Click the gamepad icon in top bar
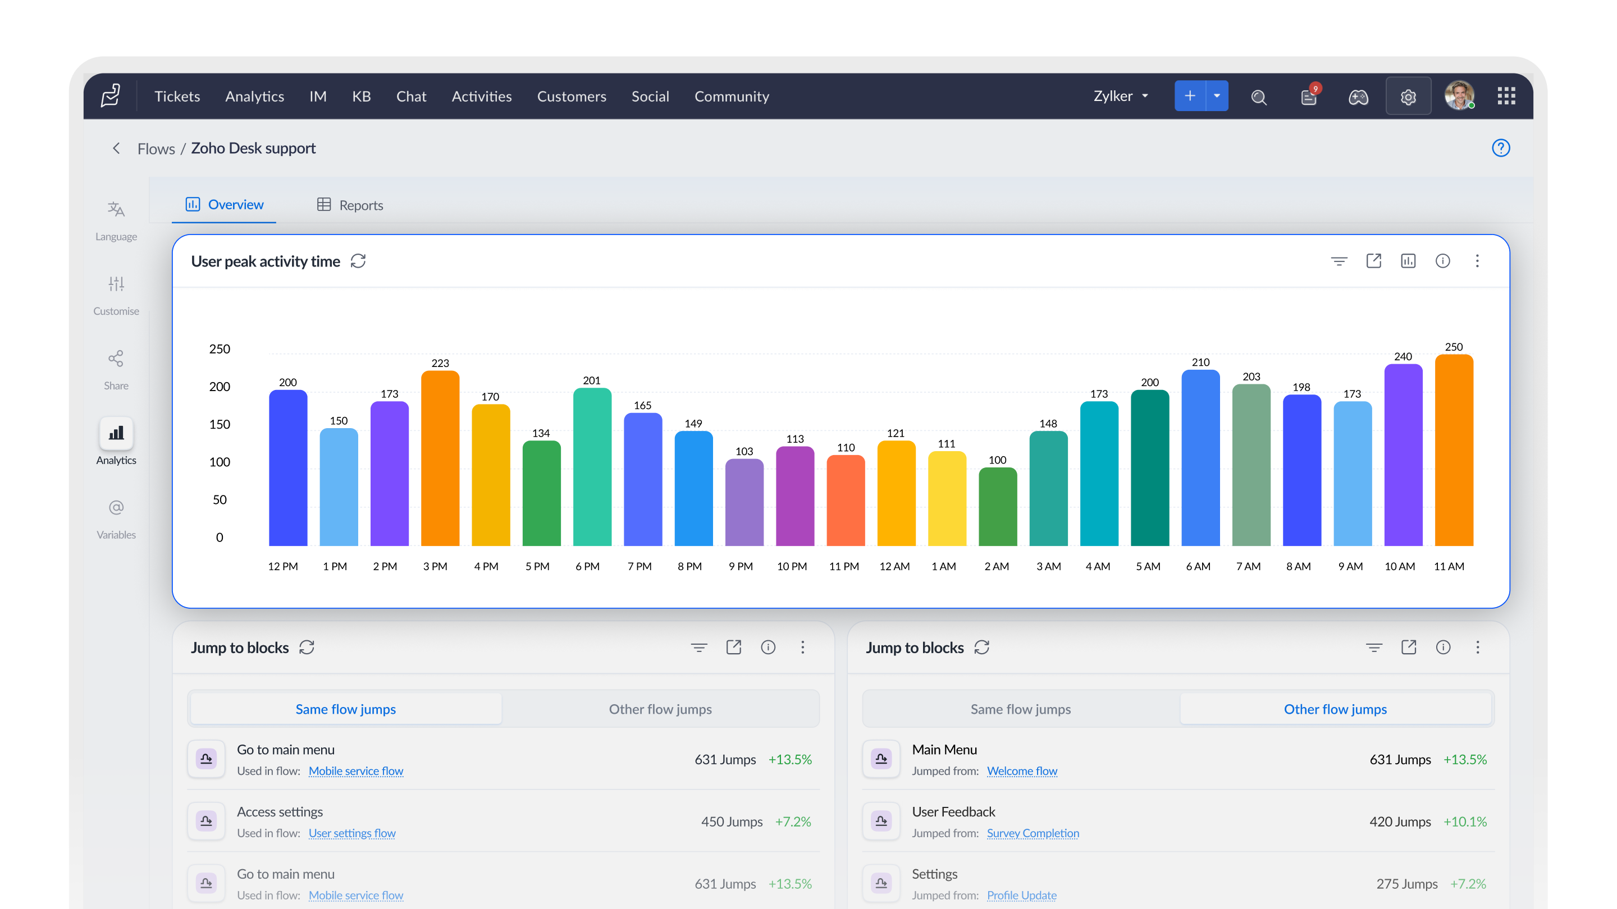This screenshot has width=1617, height=909. (1358, 97)
